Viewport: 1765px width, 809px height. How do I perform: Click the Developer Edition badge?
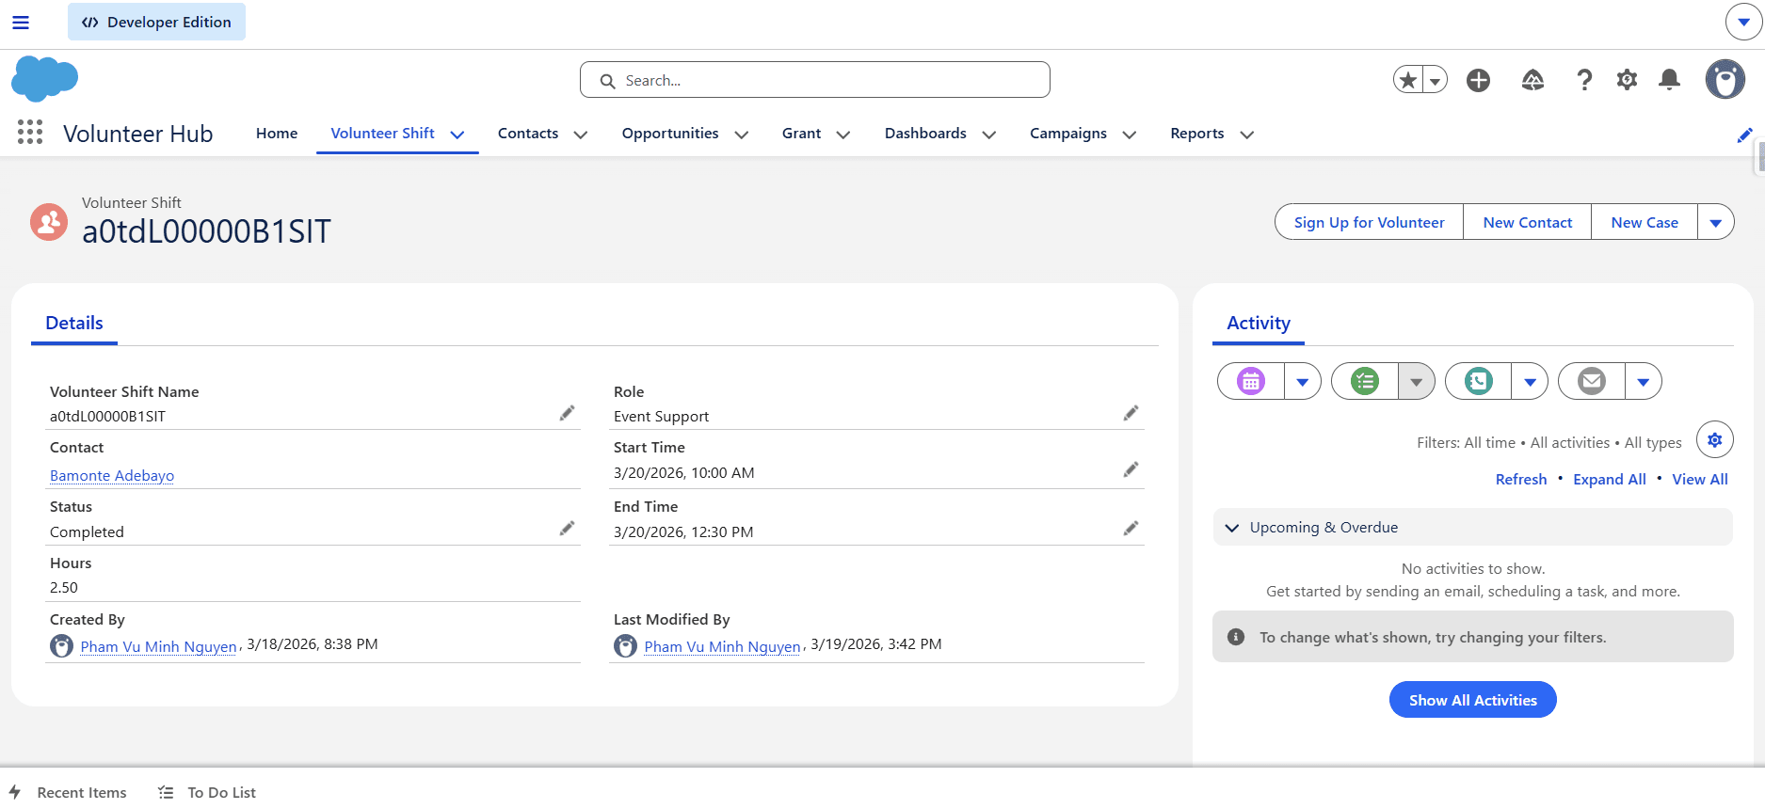[156, 22]
